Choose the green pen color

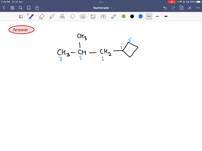124,16
